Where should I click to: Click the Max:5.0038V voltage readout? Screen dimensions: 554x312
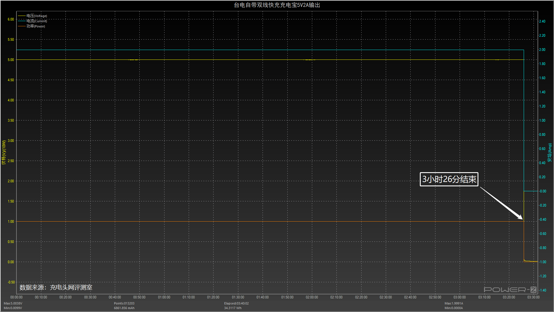pyautogui.click(x=13, y=303)
